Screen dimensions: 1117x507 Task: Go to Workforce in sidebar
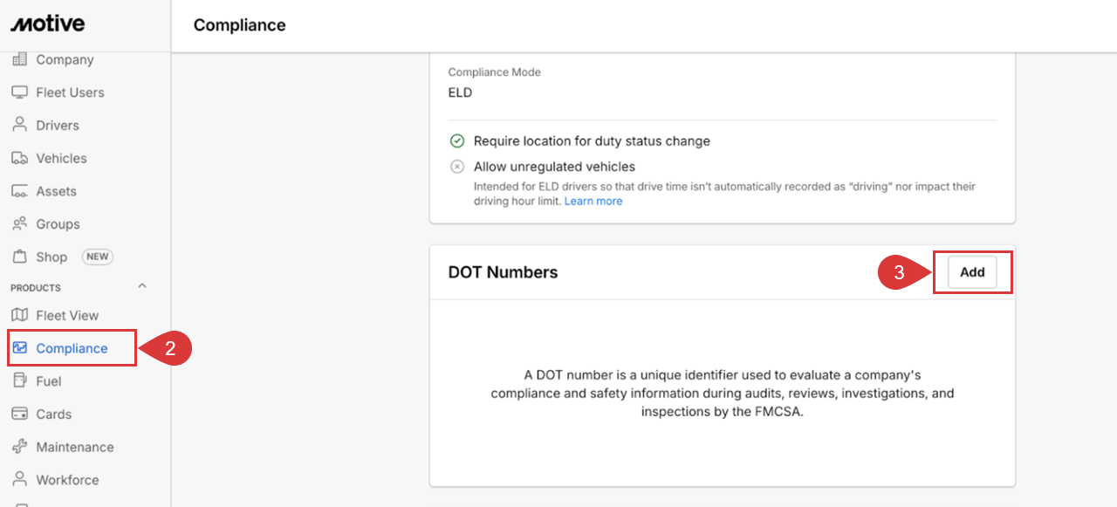(67, 480)
